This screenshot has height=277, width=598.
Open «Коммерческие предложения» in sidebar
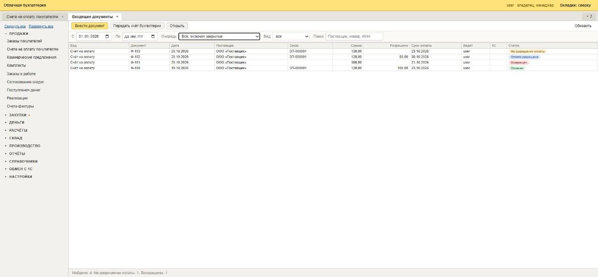(x=31, y=57)
